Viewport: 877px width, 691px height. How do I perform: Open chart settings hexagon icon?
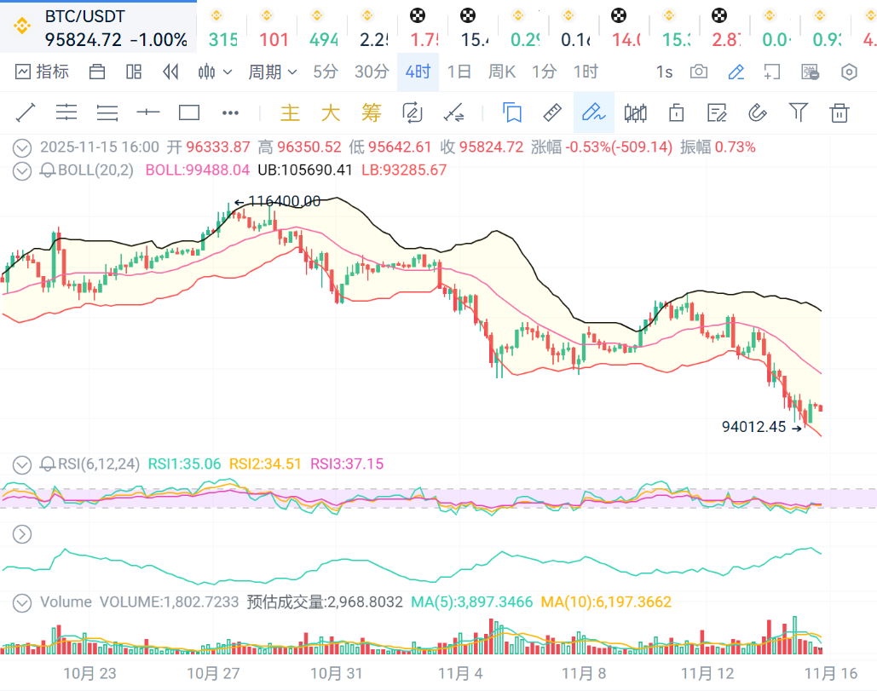point(849,72)
